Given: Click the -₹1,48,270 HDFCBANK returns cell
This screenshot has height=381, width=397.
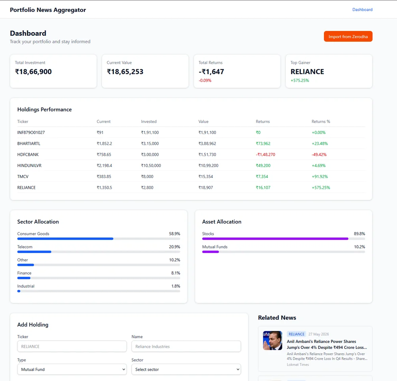Looking at the screenshot, I should (x=265, y=155).
